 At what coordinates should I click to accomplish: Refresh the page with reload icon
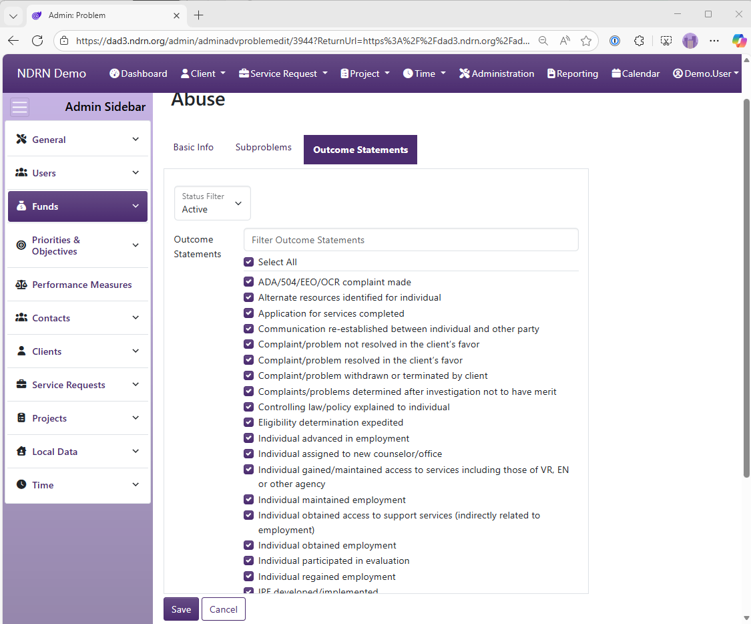pyautogui.click(x=37, y=41)
